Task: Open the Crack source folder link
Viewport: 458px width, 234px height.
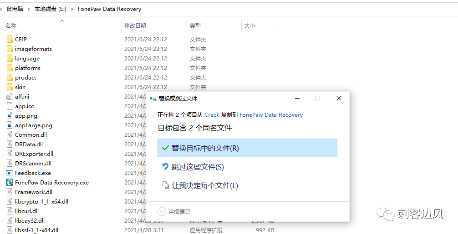Action: pyautogui.click(x=212, y=115)
